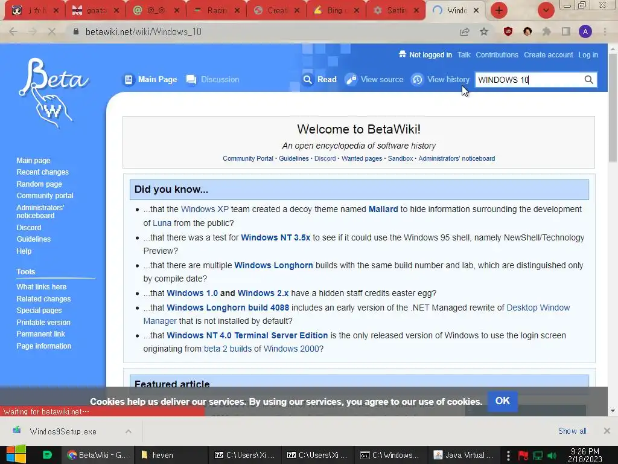618x464 pixels.
Task: Open sidebar Discord link
Action: click(29, 228)
